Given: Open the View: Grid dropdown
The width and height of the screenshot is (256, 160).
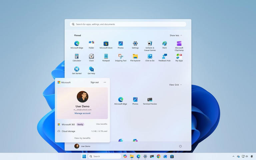Looking at the screenshot, I should click(x=175, y=85).
